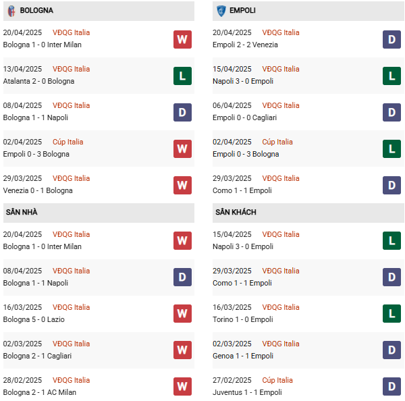Screen dimensions: 405x401
Task: Click D badge for Empoli 0 - 0 Cagliari
Action: 391,111
